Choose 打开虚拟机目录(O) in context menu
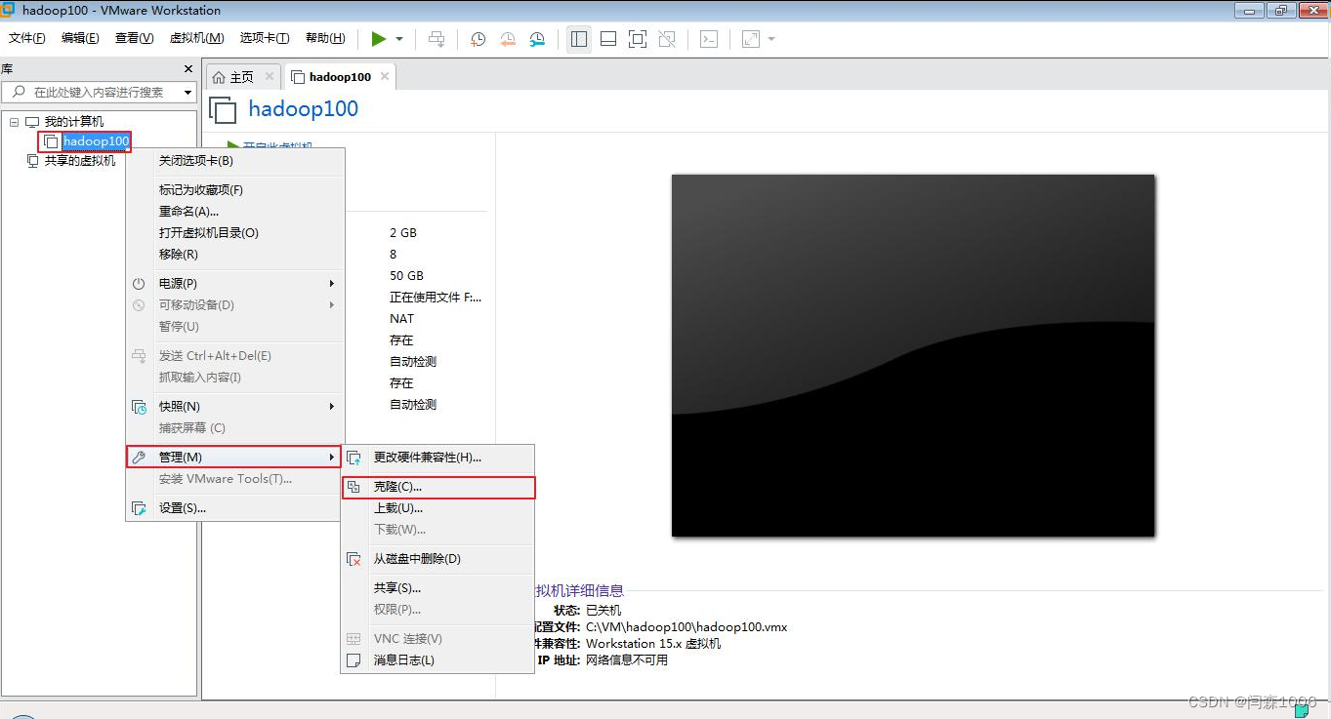Screen dimensions: 1331x719 [235, 233]
